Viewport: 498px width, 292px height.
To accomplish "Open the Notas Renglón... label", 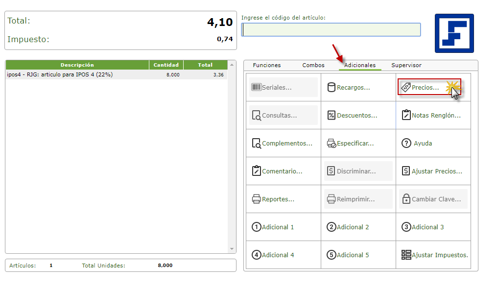I will (x=436, y=115).
